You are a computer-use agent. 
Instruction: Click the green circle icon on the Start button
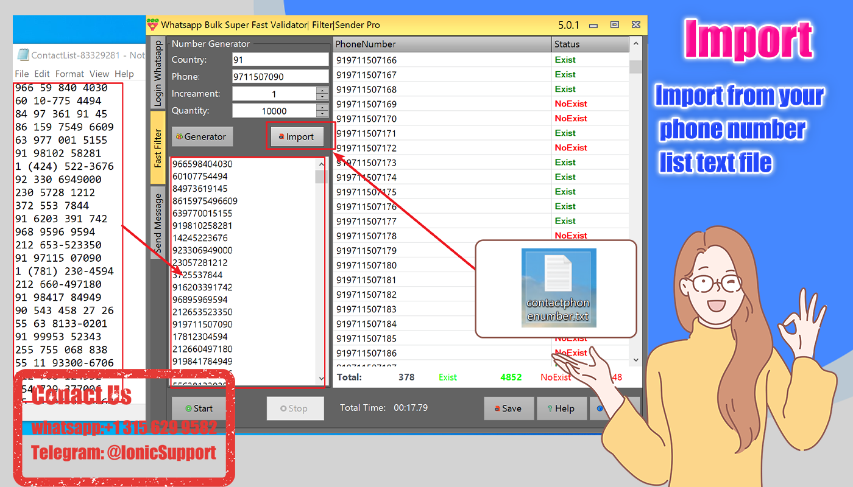point(189,408)
